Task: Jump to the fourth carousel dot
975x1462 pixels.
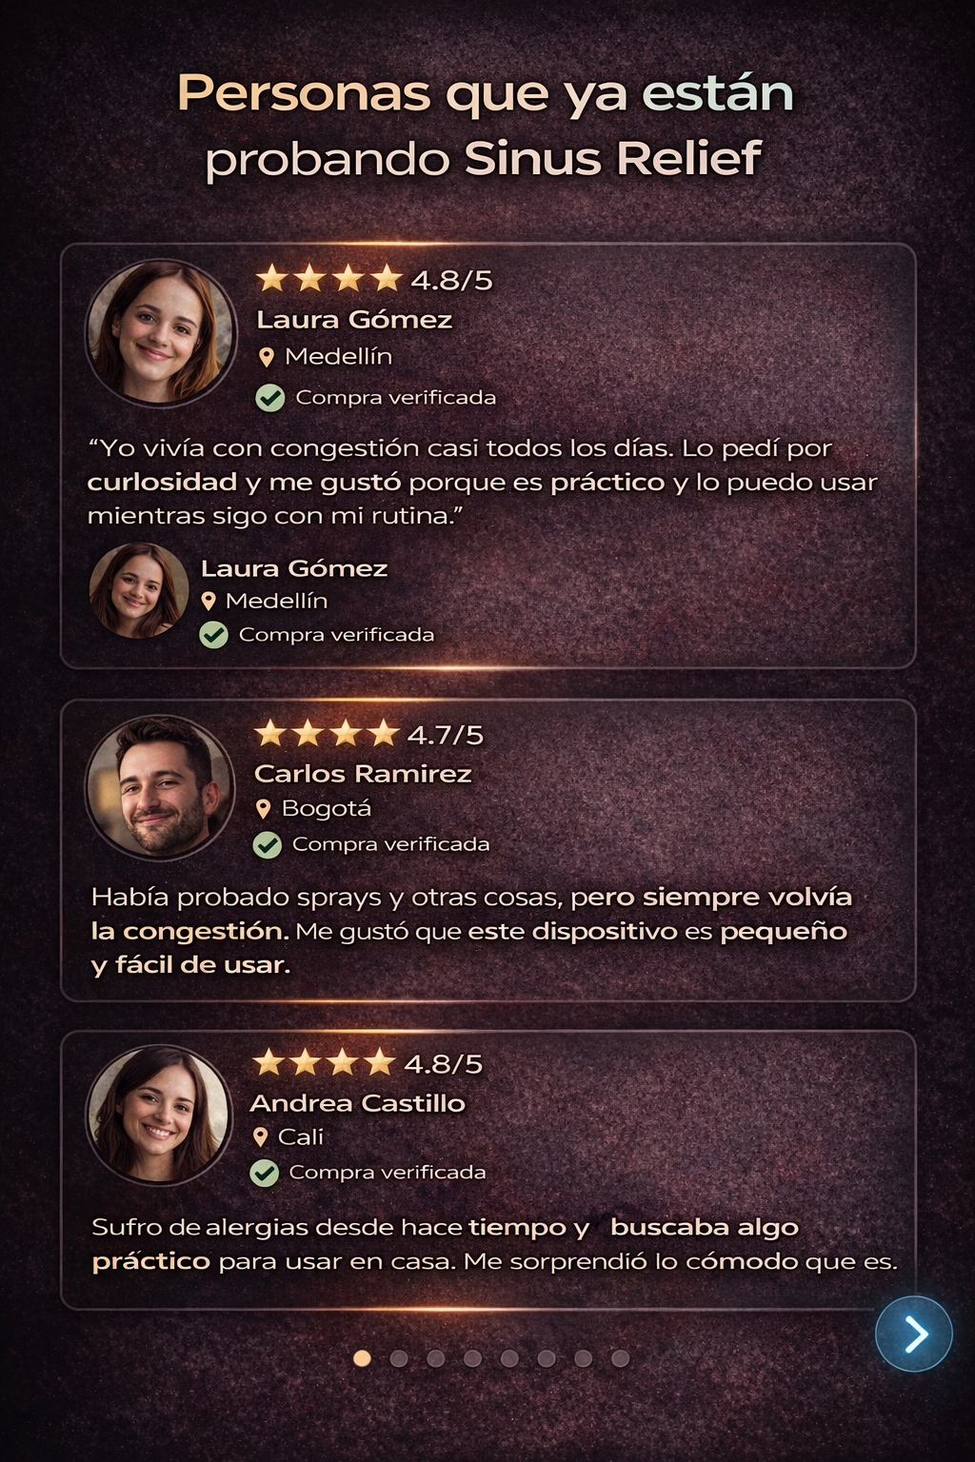Action: tap(472, 1358)
